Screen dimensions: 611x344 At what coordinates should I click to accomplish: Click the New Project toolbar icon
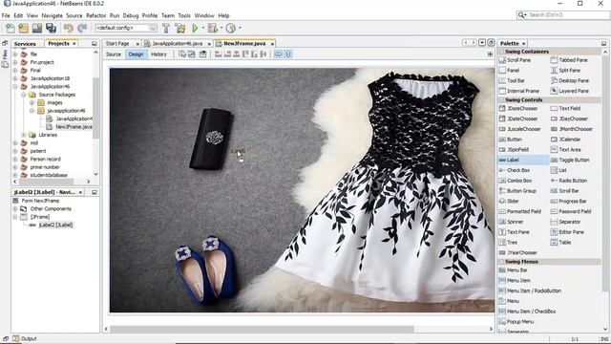23,28
